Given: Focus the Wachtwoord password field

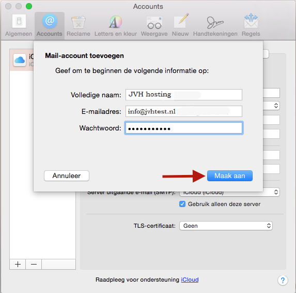Looking at the screenshot, I should (184, 128).
